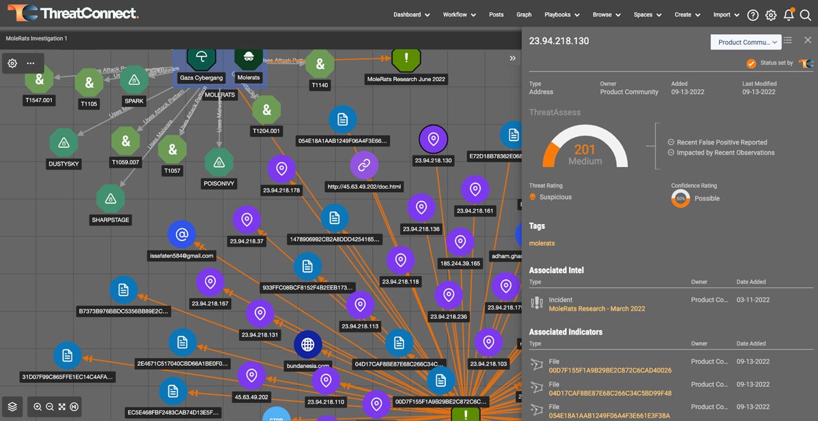Viewport: 818px width, 421px height.
Task: Toggle the orange status check indicator
Action: (x=751, y=63)
